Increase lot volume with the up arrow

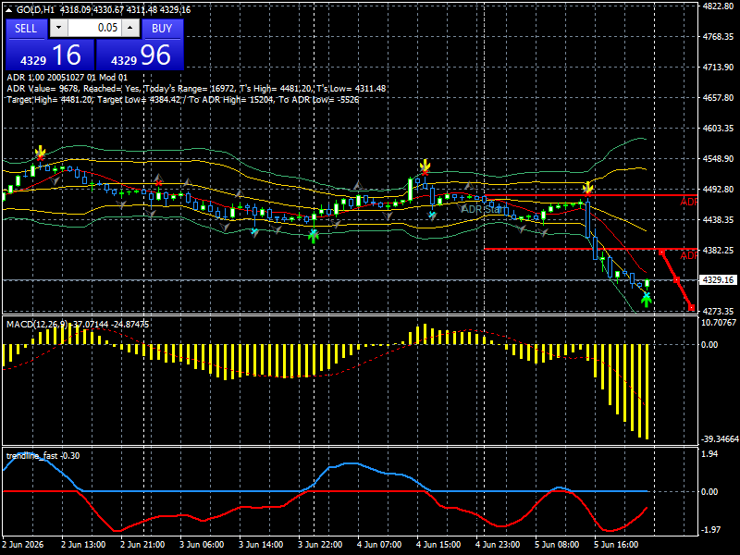(130, 29)
